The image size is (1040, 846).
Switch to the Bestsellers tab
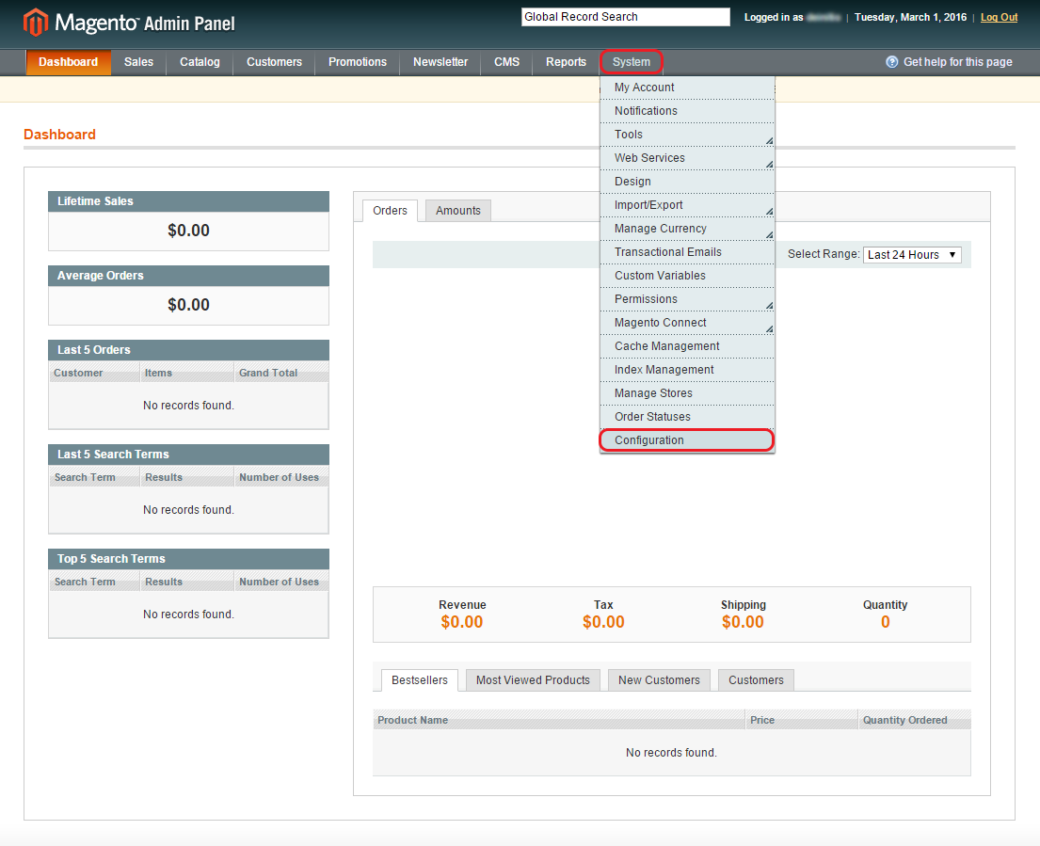coord(420,680)
